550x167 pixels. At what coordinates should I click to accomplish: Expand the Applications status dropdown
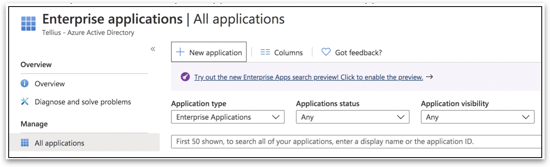click(352, 117)
